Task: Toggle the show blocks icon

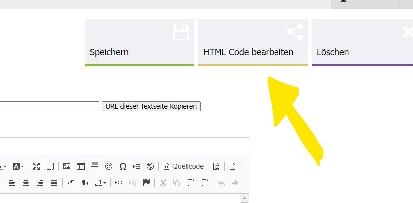Action: 50,166
